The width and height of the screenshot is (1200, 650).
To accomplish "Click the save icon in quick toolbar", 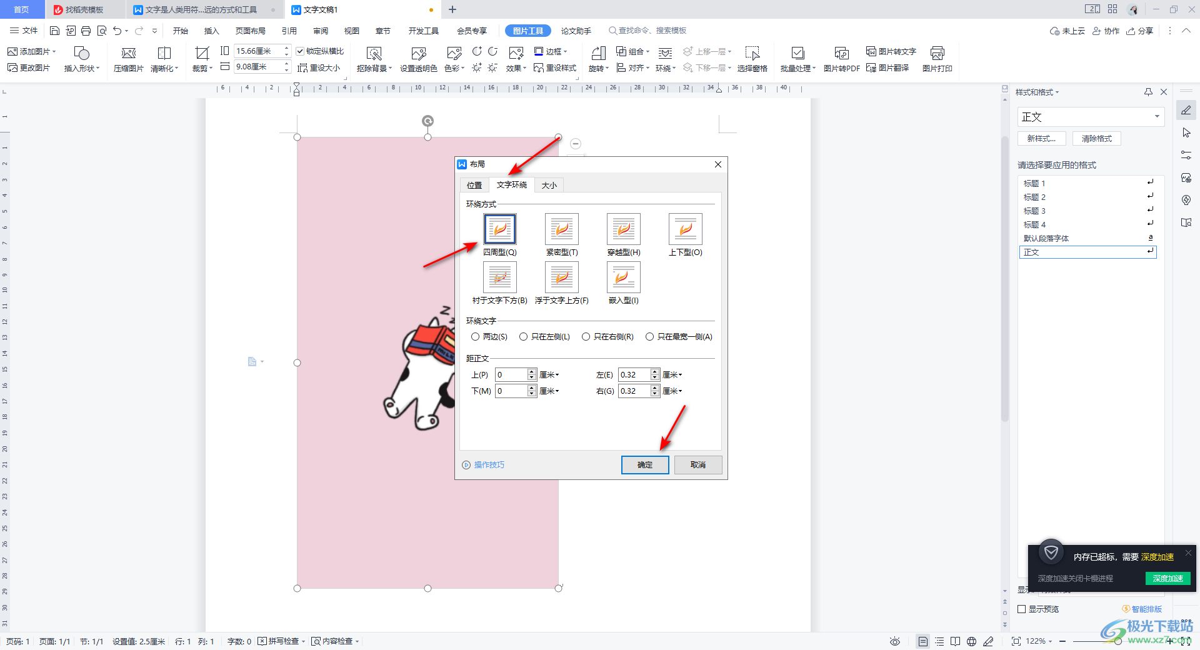I will pos(54,31).
